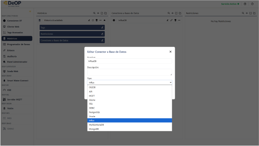
Task: Open Conexiones OT in the sidebar
Action: click(x=17, y=21)
